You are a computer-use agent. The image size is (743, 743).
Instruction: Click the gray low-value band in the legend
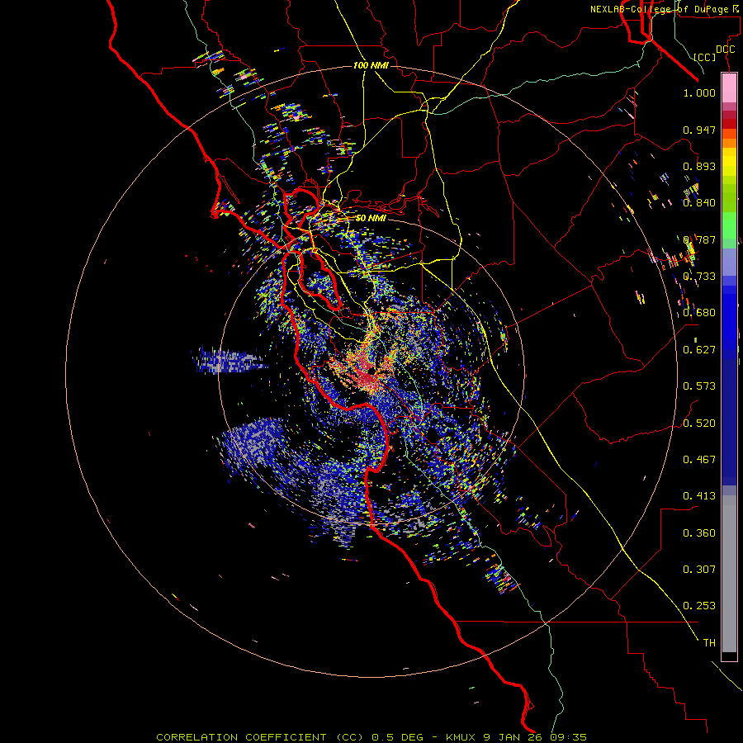(x=729, y=574)
